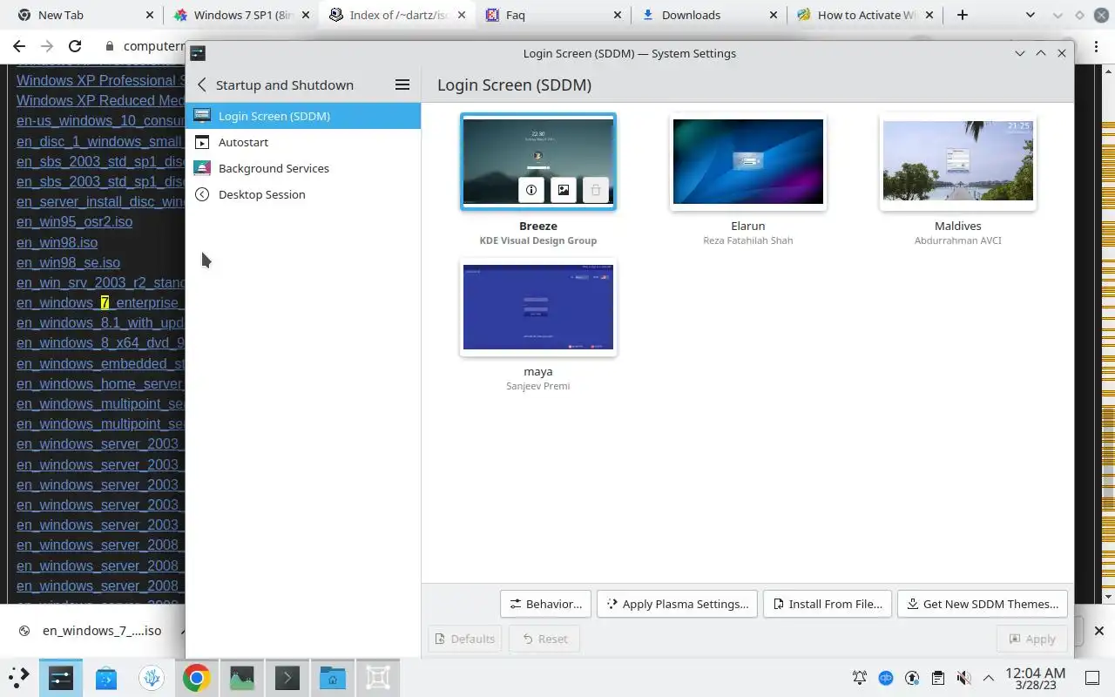Click the Show Desktop button in taskbar
Viewport: 1115px width, 697px height.
[x=1092, y=677]
